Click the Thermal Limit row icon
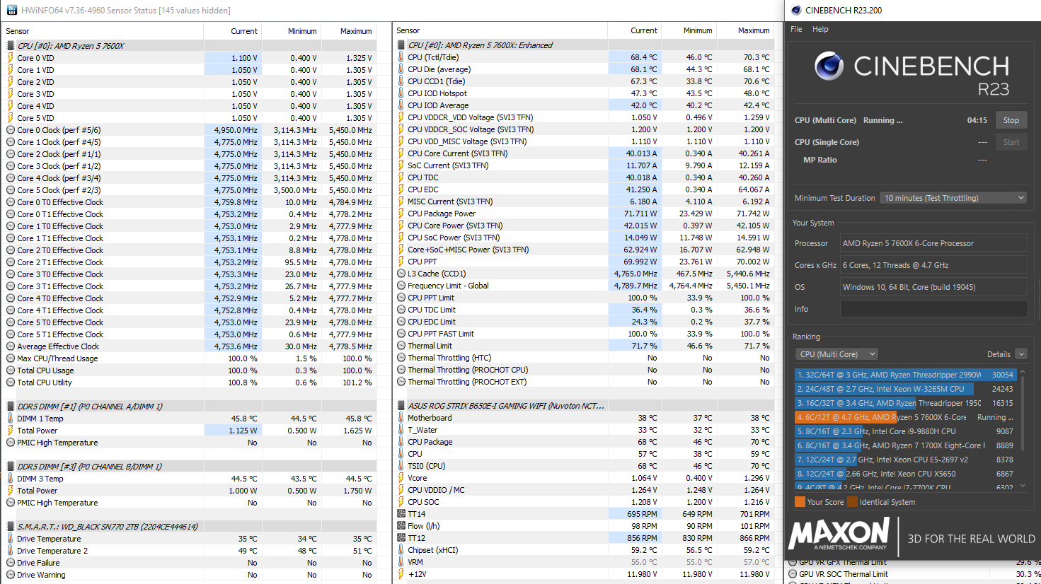This screenshot has height=584, width=1041. click(x=401, y=346)
